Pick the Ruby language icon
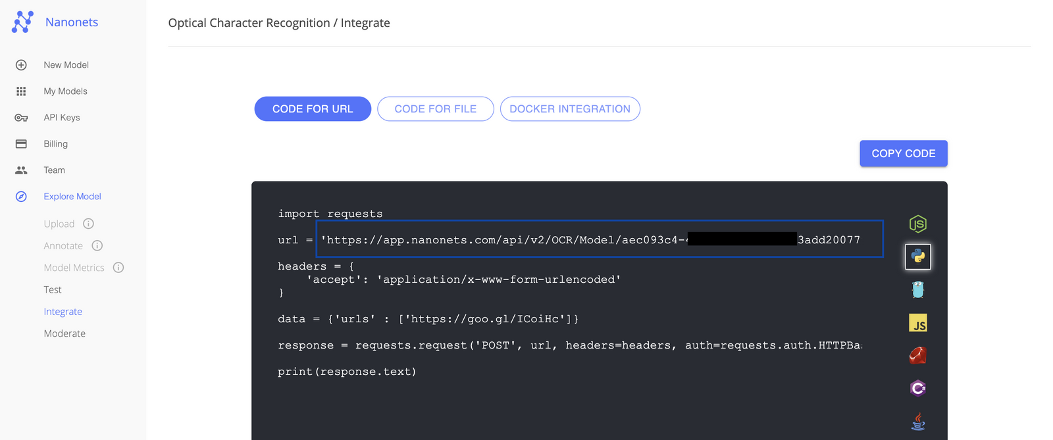Screen dimensions: 1053x440 pos(917,356)
